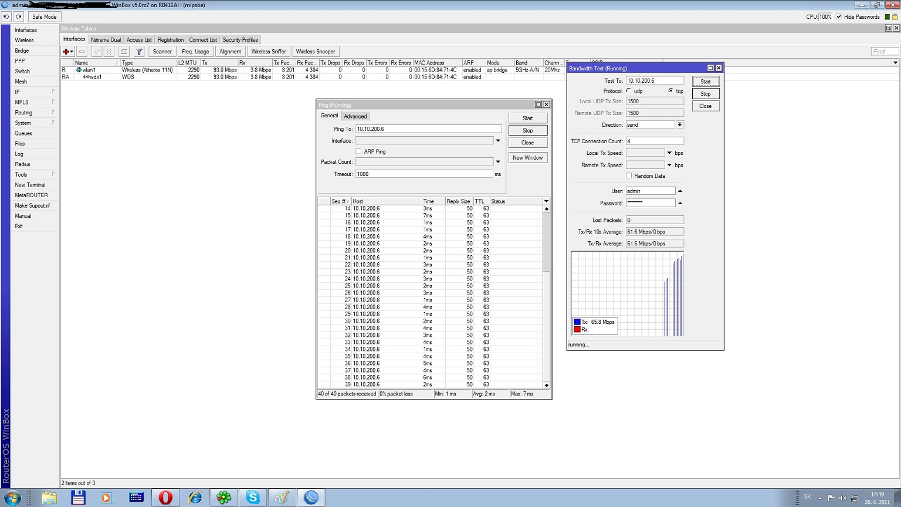Open the Advanced tab in Ping
Viewport: 901px width, 507px height.
(x=355, y=116)
